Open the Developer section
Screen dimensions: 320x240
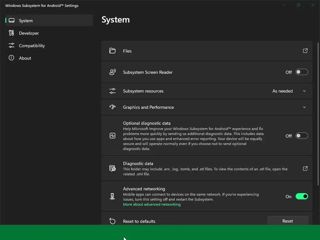[x=49, y=33]
